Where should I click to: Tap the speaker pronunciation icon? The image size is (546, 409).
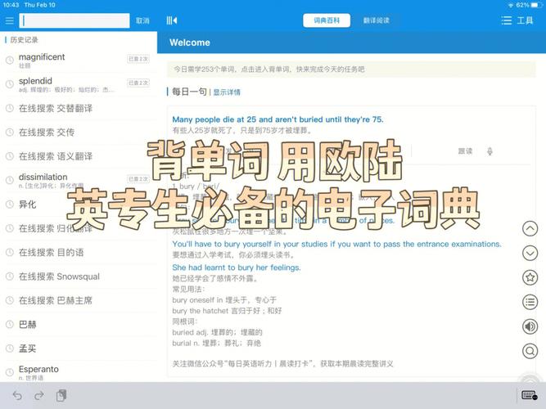coord(530,327)
